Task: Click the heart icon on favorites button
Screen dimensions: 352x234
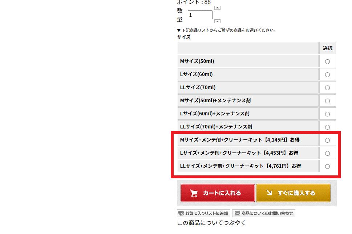Action: click(181, 213)
